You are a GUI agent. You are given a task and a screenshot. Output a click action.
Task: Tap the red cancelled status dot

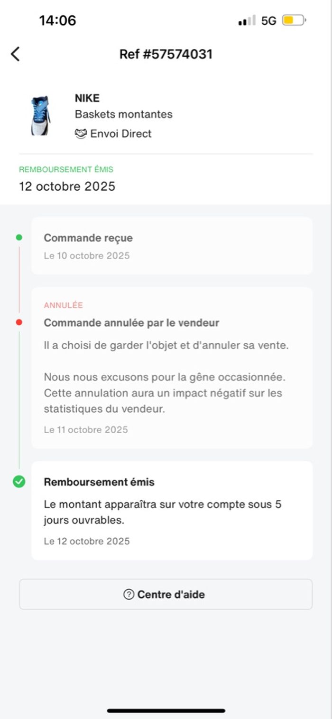[x=19, y=322]
